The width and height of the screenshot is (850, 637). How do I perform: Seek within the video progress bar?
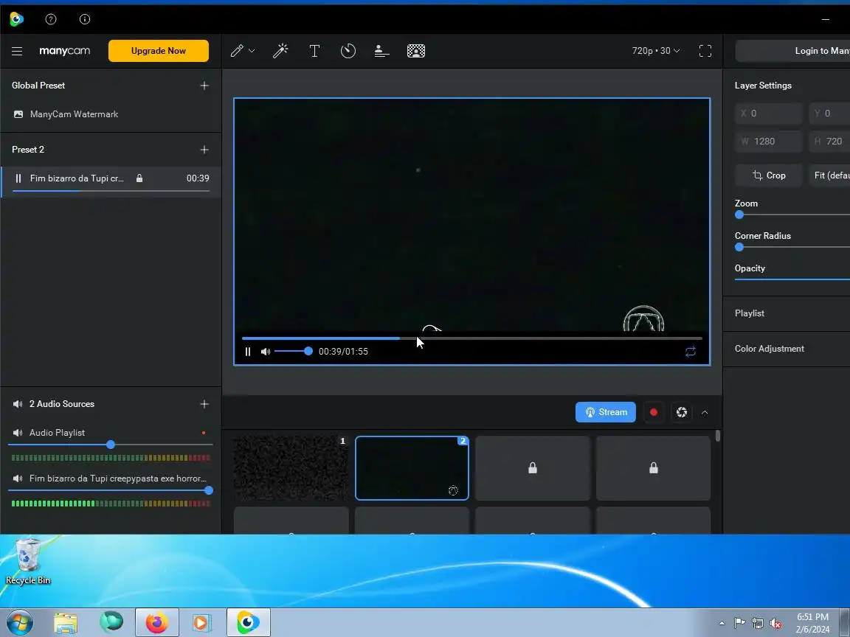[471, 338]
